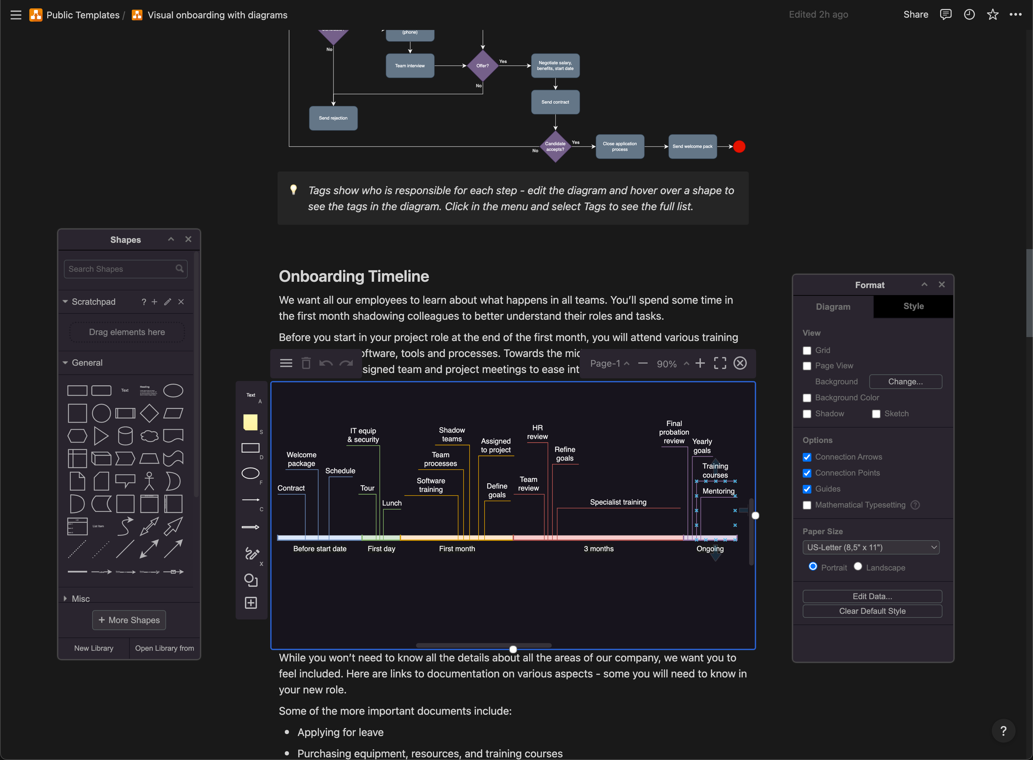Screen dimensions: 1033x760
Task: Select the Landscape orientation radio button
Action: click(857, 566)
